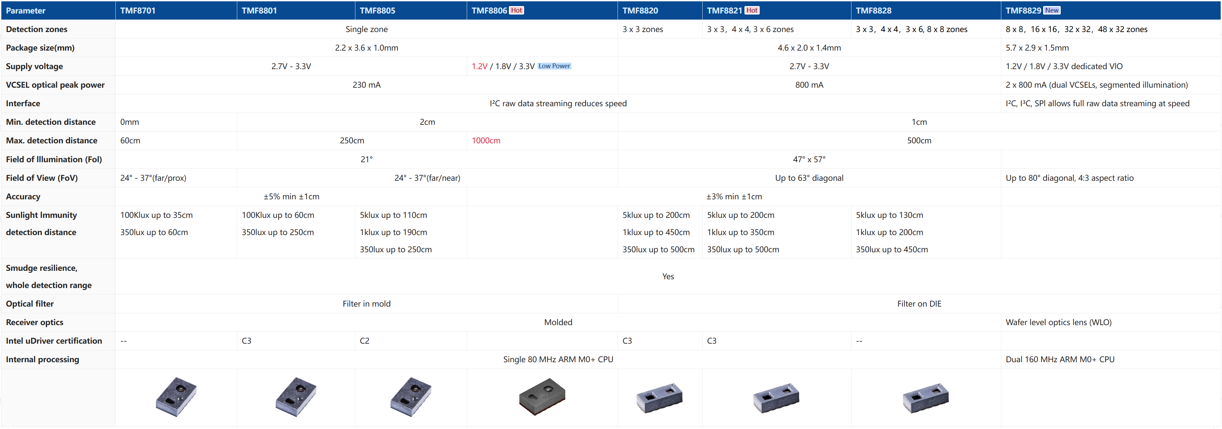Click the TMF8828 product image
This screenshot has height=429, width=1222.
[926, 398]
